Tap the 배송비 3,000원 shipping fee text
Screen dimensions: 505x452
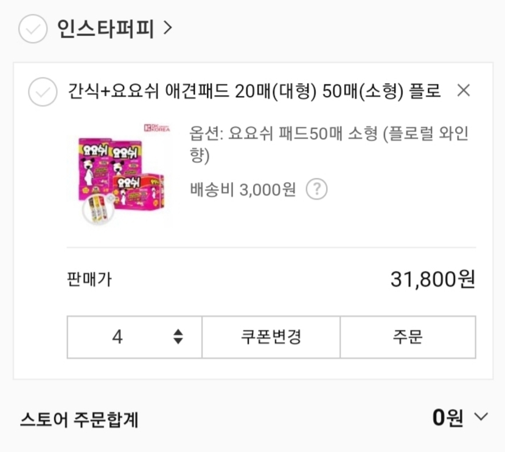click(x=243, y=190)
